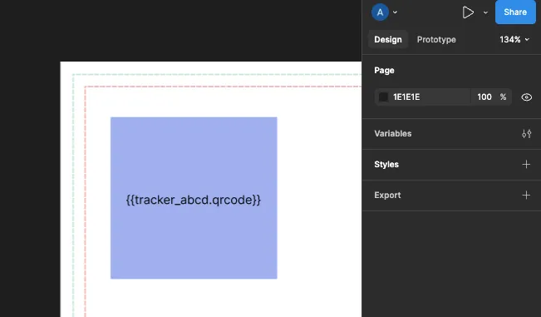Edit the 100 opacity value field
This screenshot has height=317, width=541.
pyautogui.click(x=484, y=97)
